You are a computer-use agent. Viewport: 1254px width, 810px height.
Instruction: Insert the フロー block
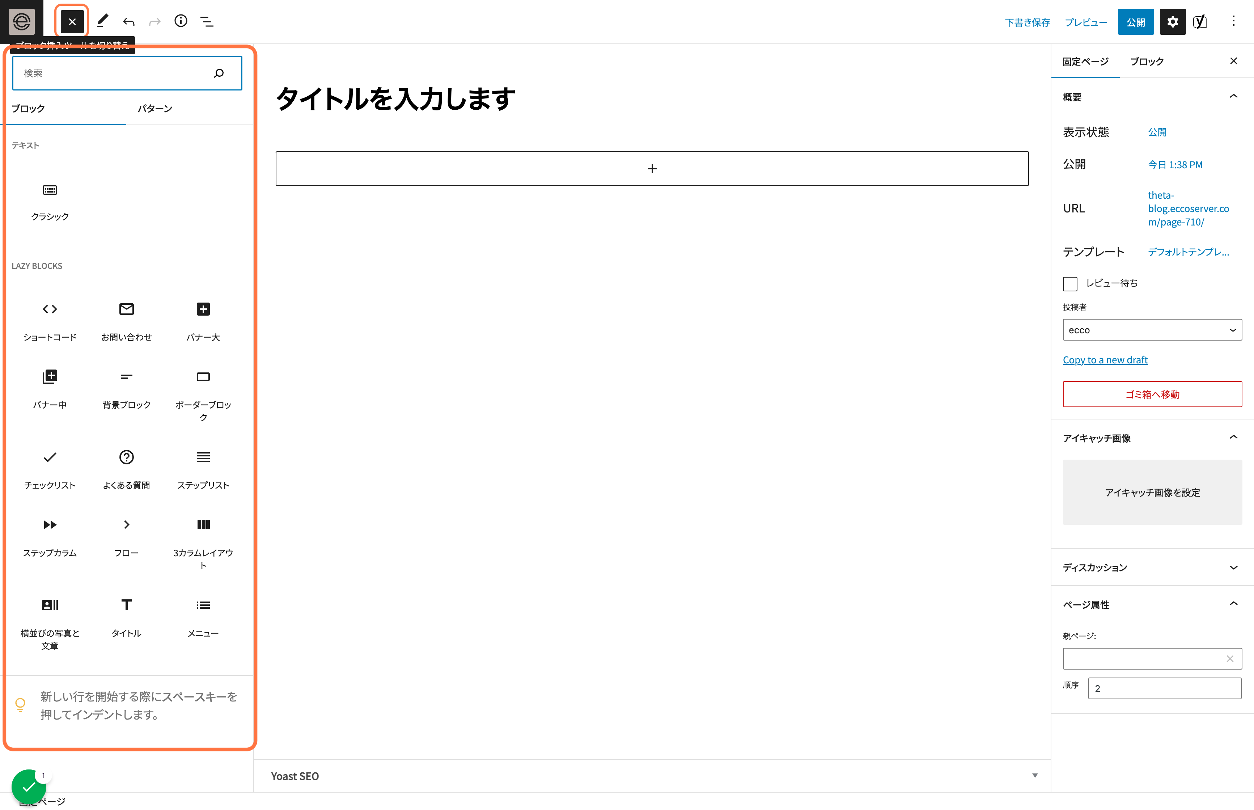pos(127,537)
